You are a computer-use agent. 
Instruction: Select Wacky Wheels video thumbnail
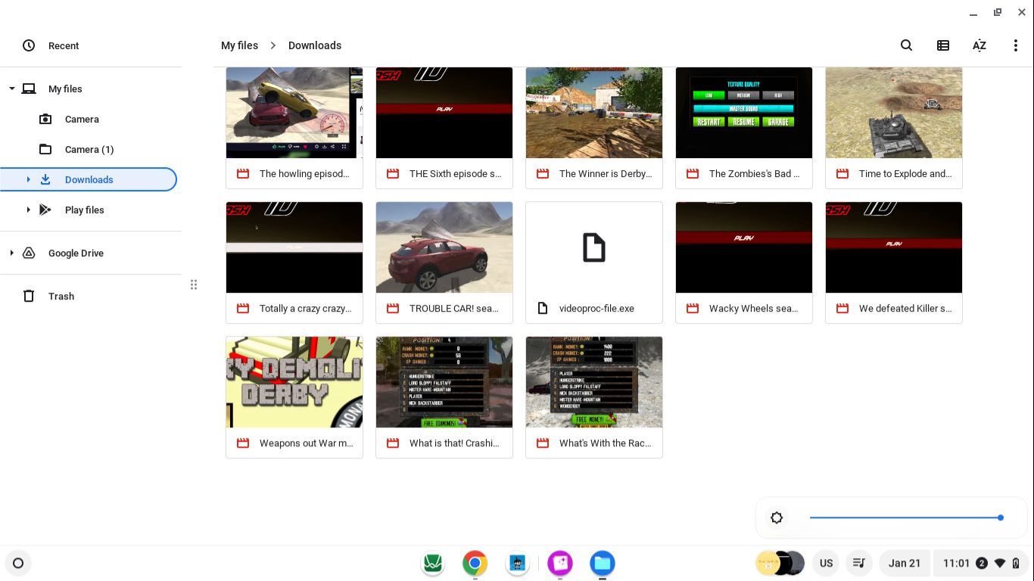(x=744, y=247)
